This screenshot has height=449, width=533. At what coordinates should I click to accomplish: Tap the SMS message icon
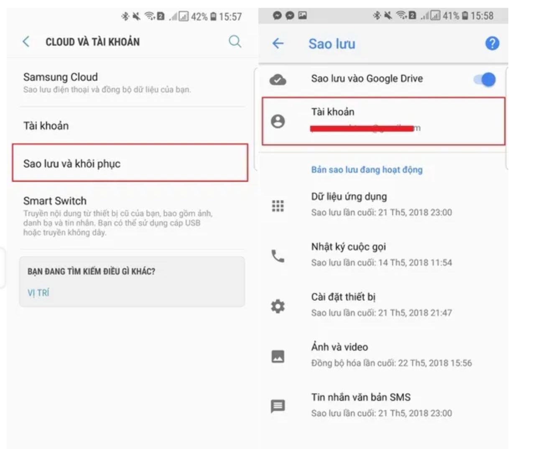pyautogui.click(x=278, y=406)
